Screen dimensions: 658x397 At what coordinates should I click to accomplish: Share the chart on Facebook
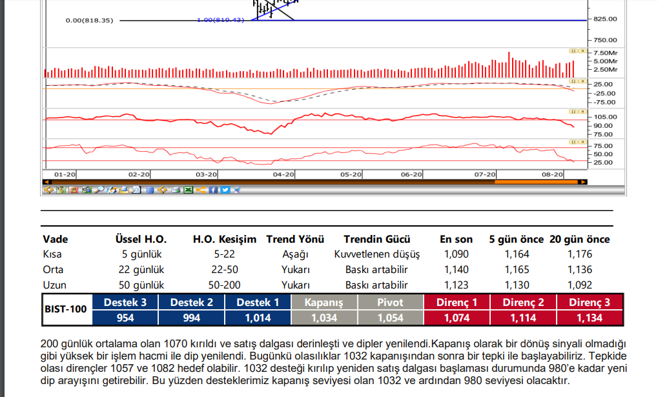213,190
